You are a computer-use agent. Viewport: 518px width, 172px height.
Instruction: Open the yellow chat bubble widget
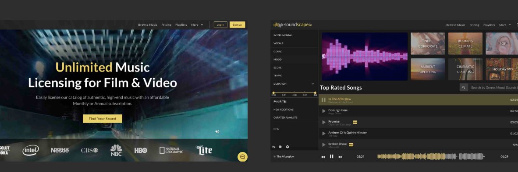point(242,157)
